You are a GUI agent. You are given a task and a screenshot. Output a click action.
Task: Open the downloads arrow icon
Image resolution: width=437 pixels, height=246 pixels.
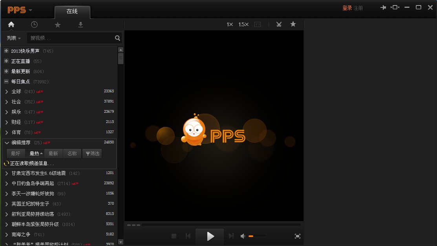coord(80,25)
